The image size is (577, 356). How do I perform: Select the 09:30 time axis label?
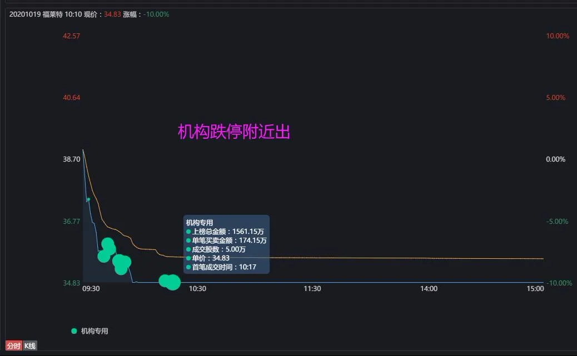tap(91, 289)
